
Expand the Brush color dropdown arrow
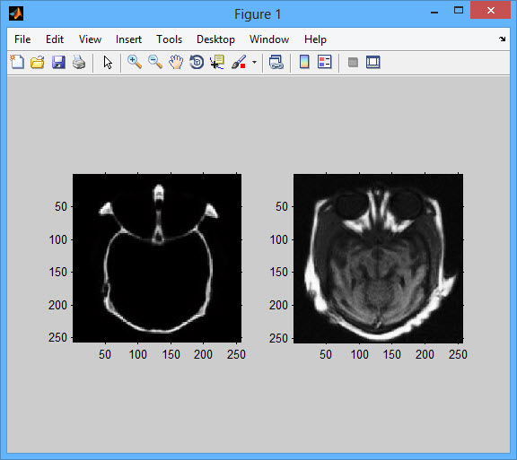254,62
